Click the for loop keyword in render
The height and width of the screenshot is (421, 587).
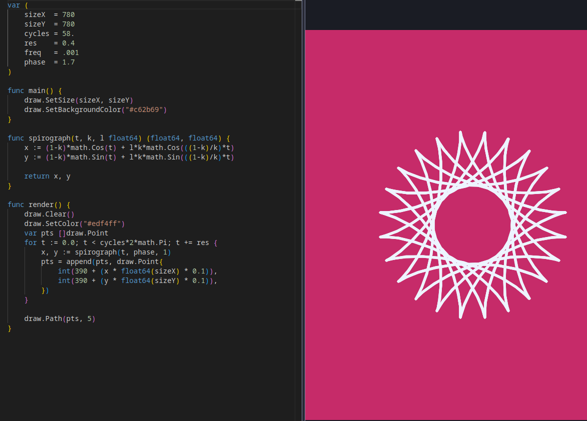pos(30,242)
